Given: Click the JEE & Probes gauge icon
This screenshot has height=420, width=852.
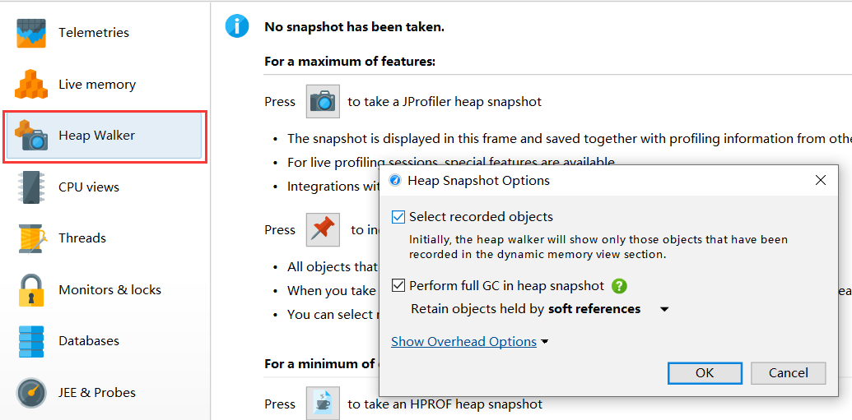Looking at the screenshot, I should coord(31,392).
